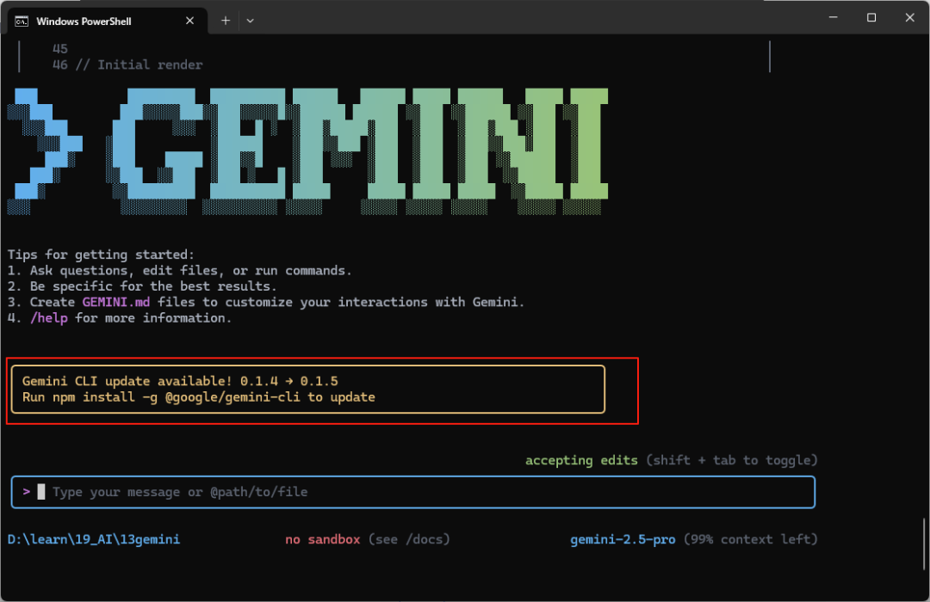Select the blue arrow glyph beside GEMINI banner
Screen dimensions: 930x602
(43, 146)
